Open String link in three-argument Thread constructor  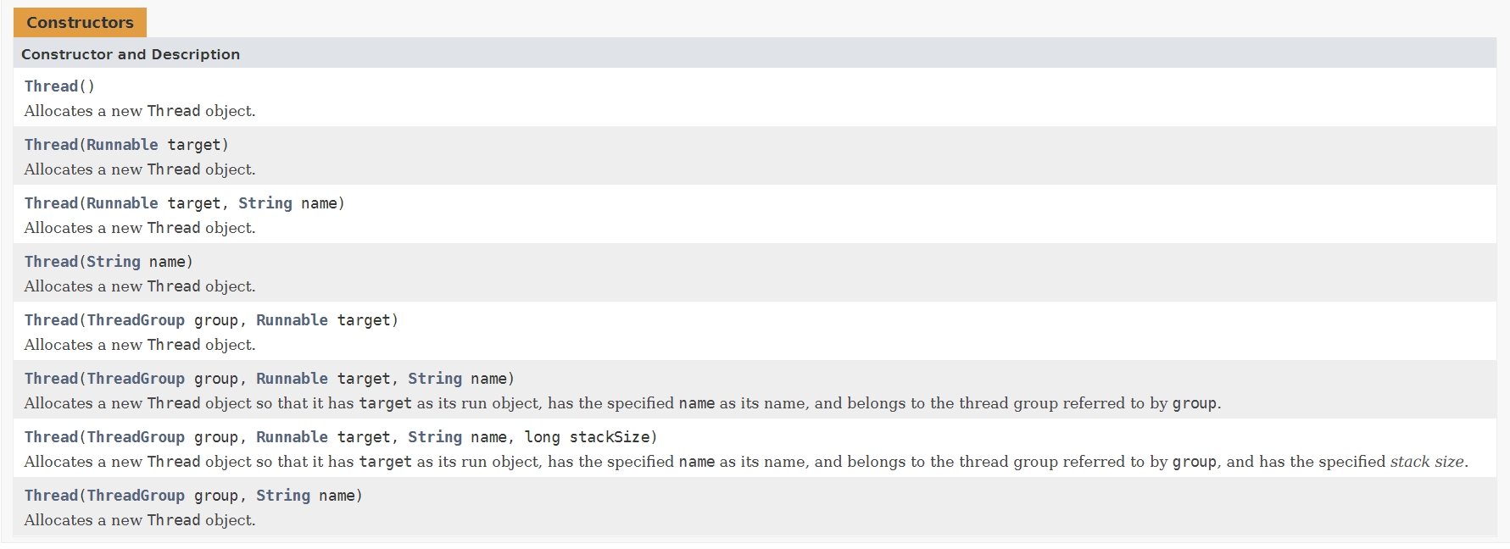pyautogui.click(x=435, y=379)
